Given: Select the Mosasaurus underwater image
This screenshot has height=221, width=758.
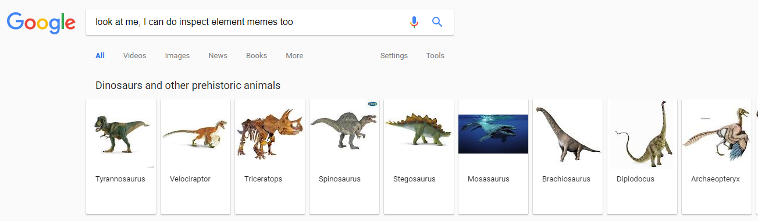Looking at the screenshot, I should click(x=493, y=134).
